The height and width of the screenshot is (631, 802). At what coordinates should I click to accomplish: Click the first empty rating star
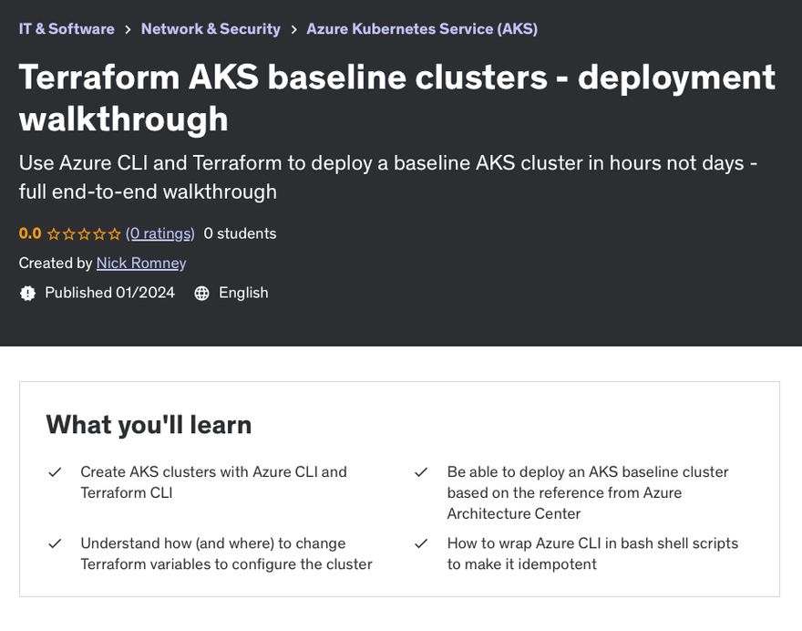click(x=53, y=234)
